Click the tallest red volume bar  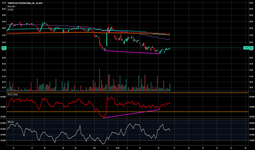pos(100,80)
